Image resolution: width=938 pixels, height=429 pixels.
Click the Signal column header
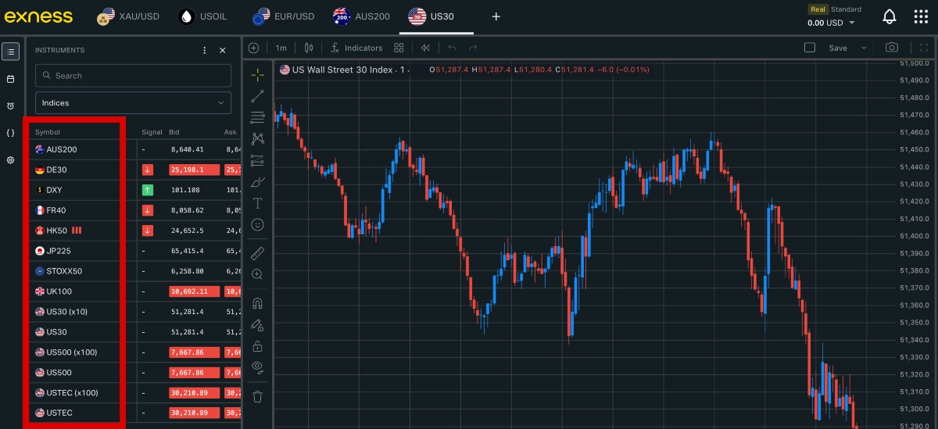[x=152, y=132]
